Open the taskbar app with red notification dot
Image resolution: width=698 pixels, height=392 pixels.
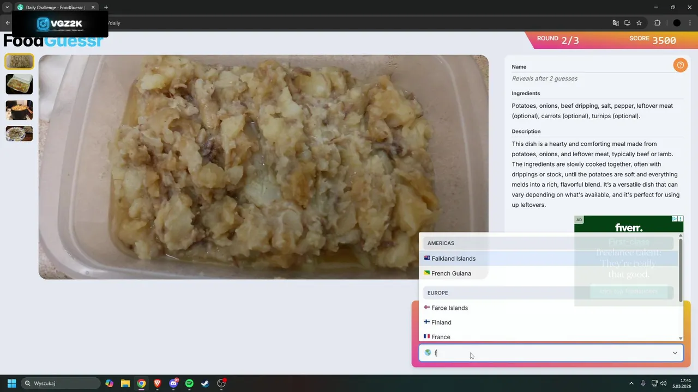click(x=221, y=383)
